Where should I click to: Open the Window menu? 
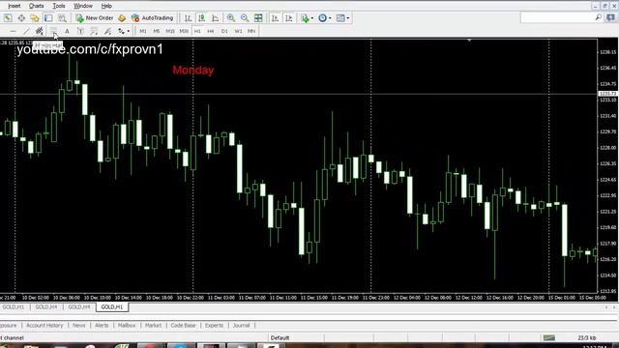coord(83,6)
